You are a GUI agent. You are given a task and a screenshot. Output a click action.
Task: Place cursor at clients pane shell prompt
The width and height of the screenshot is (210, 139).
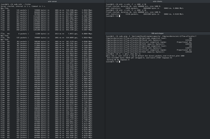pos(119,16)
